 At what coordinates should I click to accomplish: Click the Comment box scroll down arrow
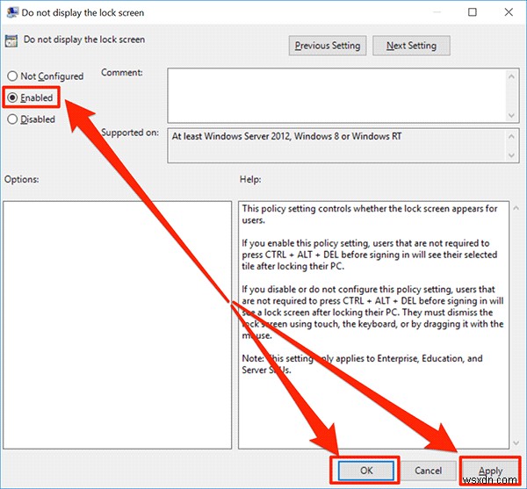(x=511, y=116)
